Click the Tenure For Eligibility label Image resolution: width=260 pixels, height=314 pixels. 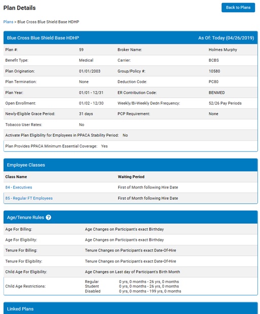[x=24, y=261]
